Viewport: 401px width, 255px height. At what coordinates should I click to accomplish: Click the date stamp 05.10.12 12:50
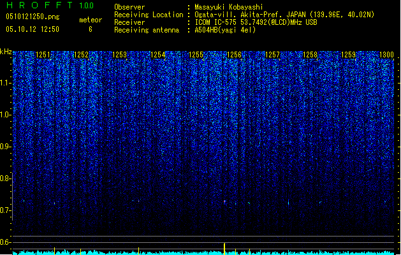[33, 29]
